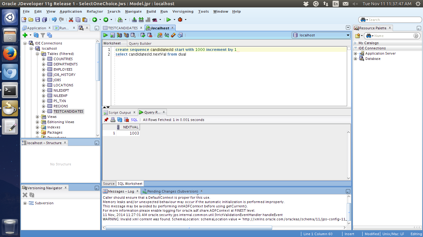Click the Save All icon in main toolbar

tap(44, 19)
